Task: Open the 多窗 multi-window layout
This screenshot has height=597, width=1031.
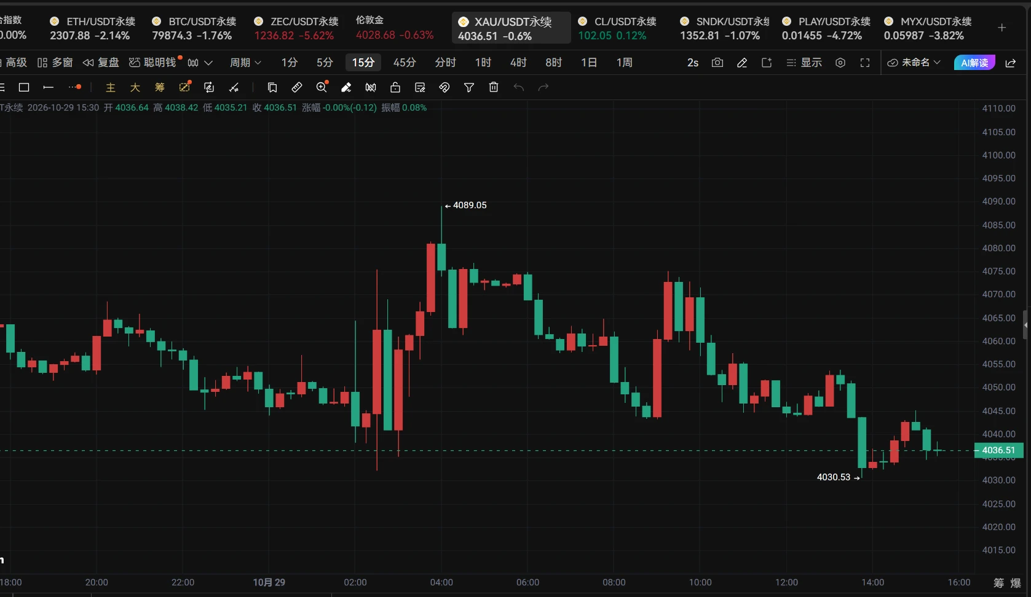Action: coord(55,63)
